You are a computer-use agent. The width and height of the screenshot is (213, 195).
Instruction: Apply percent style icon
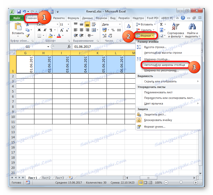coord(113,30)
